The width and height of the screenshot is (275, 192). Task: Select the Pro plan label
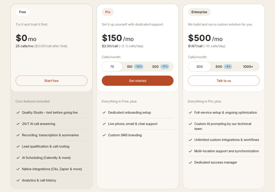108,12
